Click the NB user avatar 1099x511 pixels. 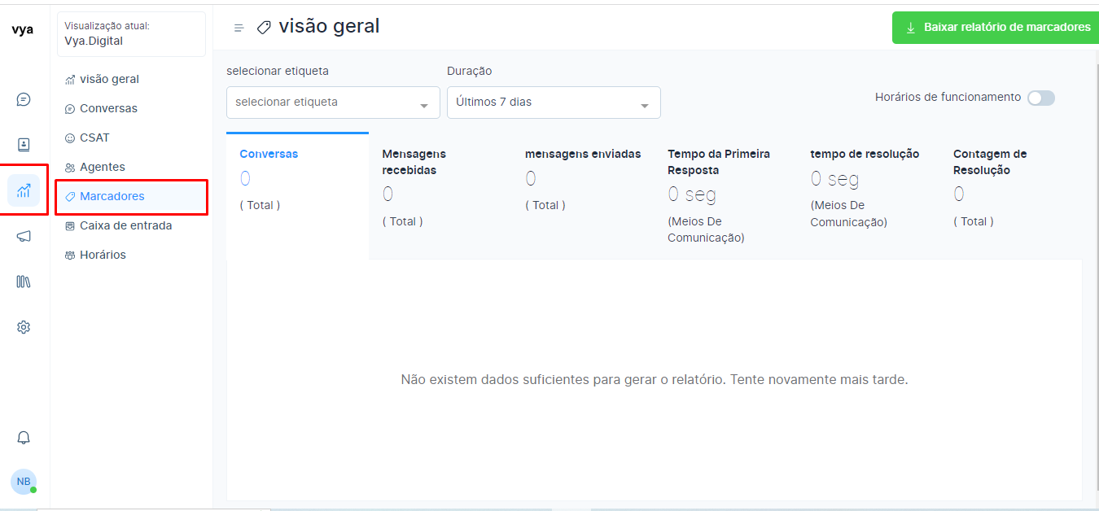click(24, 482)
